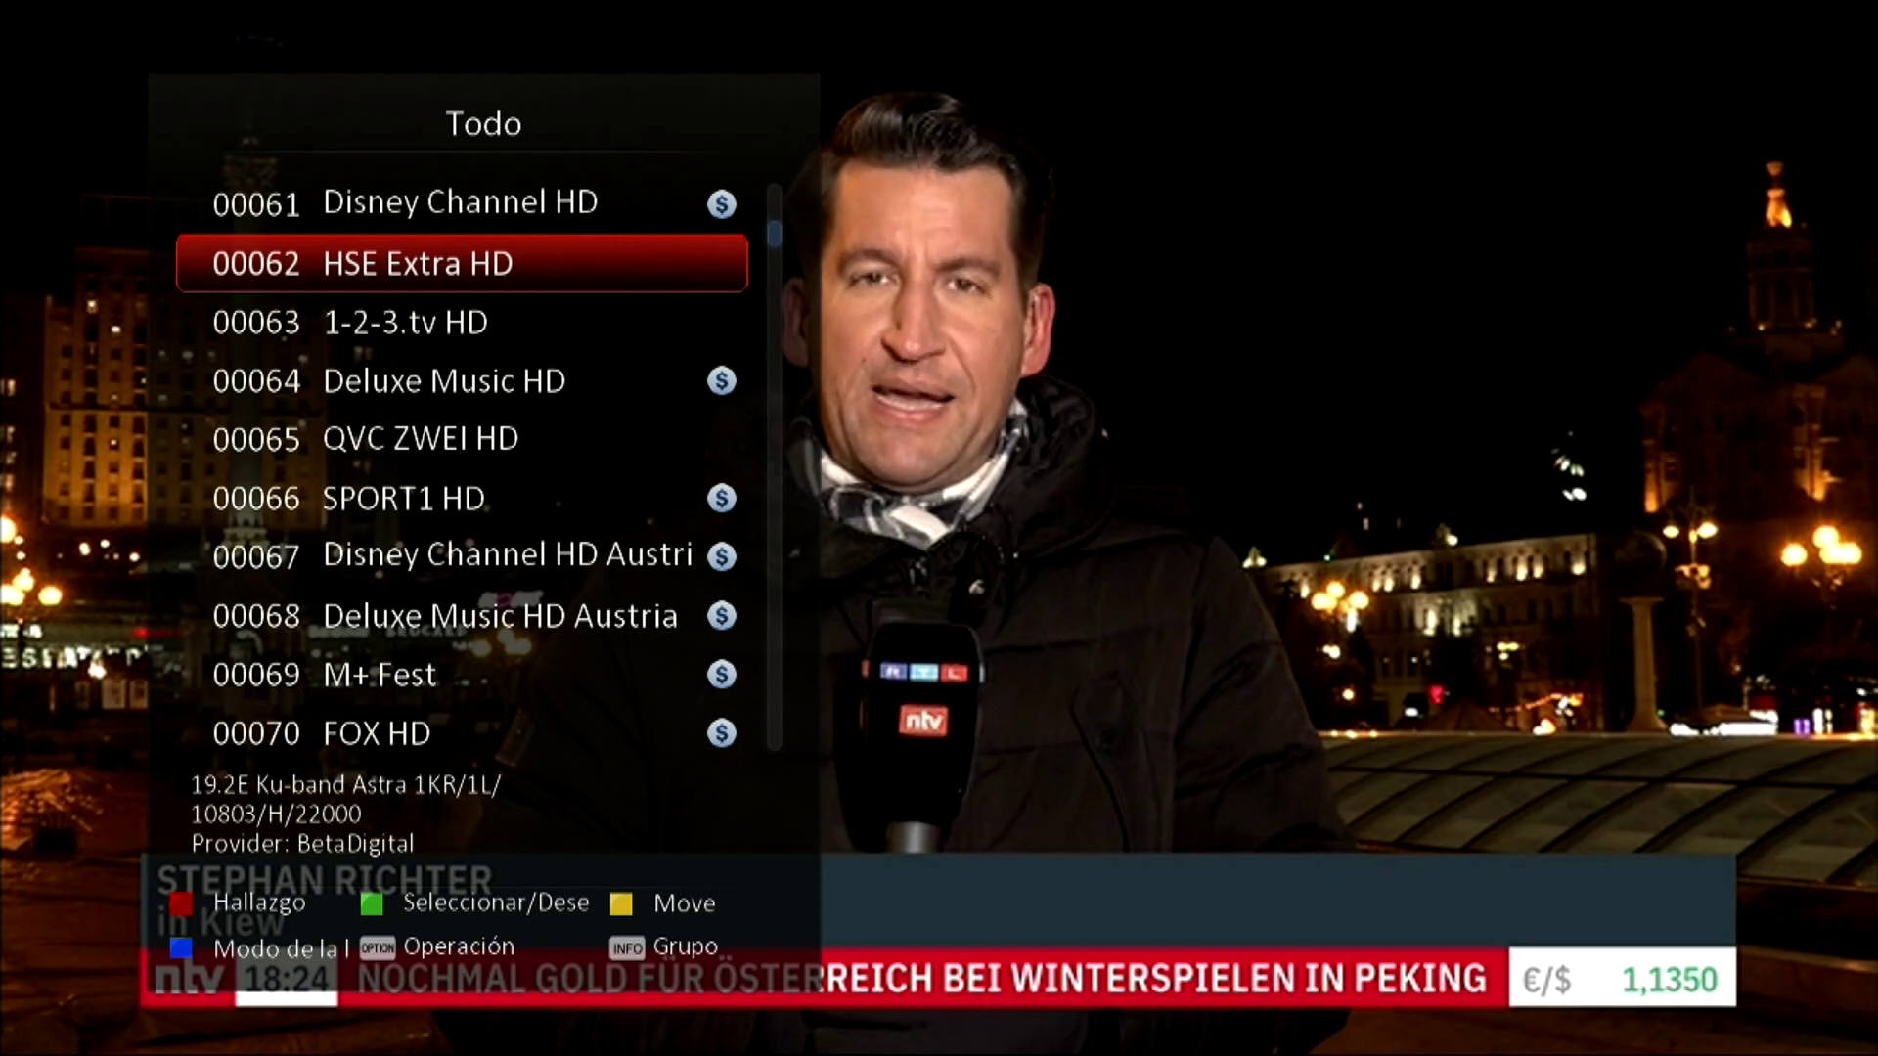The image size is (1878, 1056).
Task: Select channel 00063 1-2-3.tv HD
Action: [x=405, y=323]
